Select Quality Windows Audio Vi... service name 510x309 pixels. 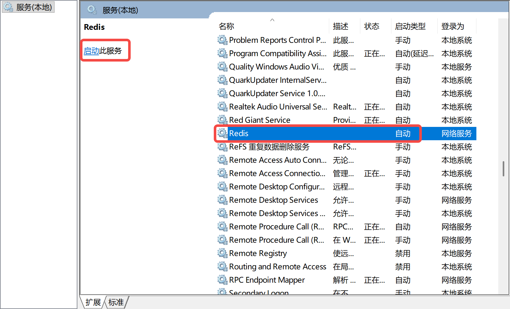pos(277,67)
